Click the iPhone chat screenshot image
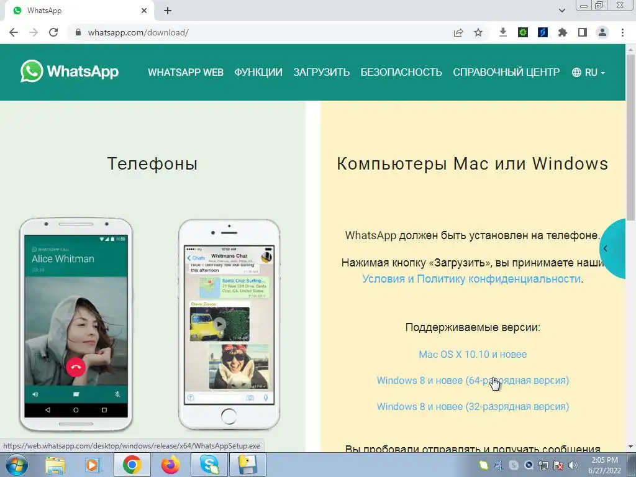636x477 pixels. (229, 324)
